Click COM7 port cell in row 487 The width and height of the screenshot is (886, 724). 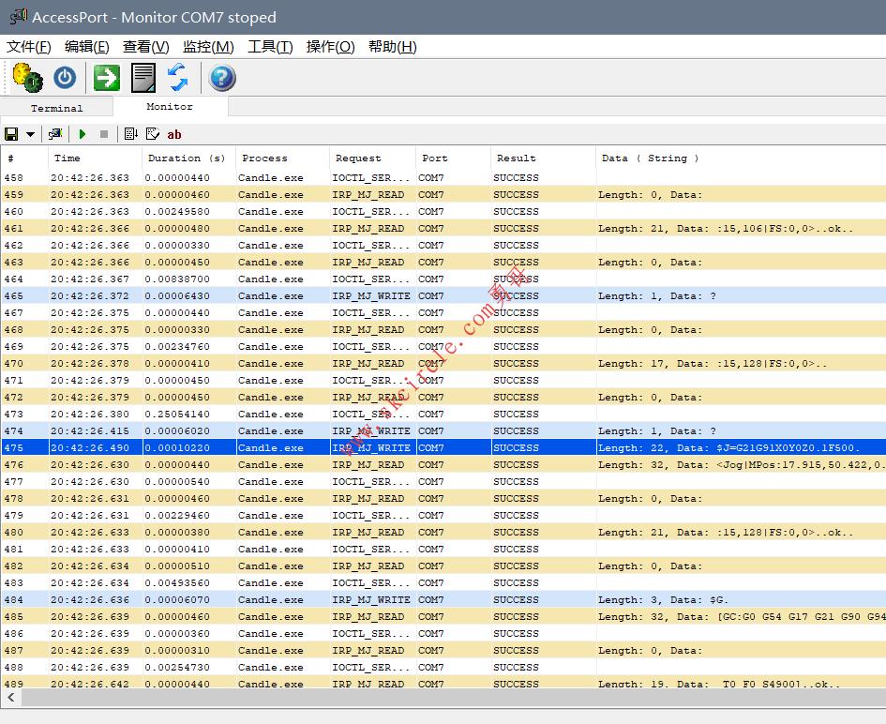coord(431,650)
